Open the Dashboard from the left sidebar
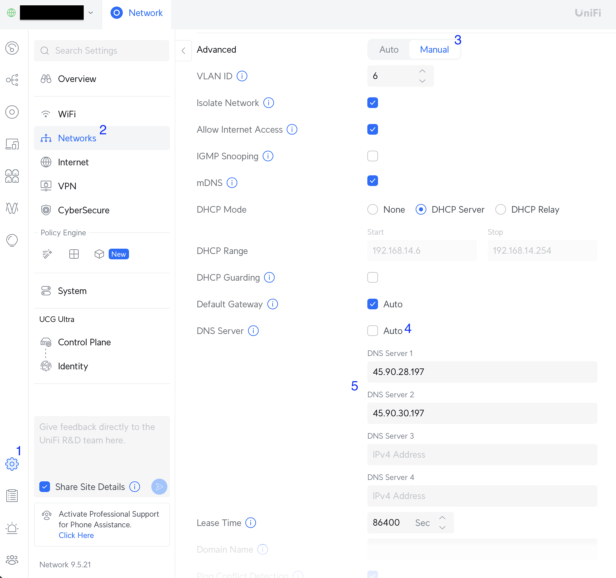 [12, 48]
